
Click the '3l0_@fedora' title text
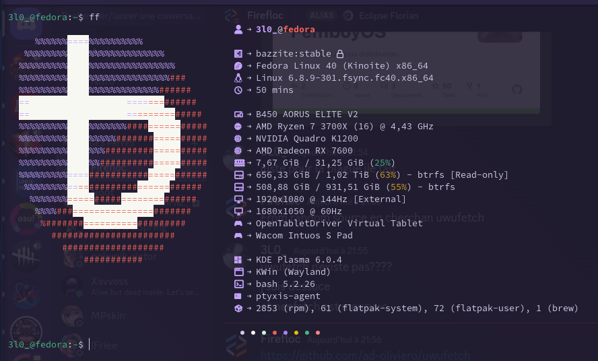[286, 30]
